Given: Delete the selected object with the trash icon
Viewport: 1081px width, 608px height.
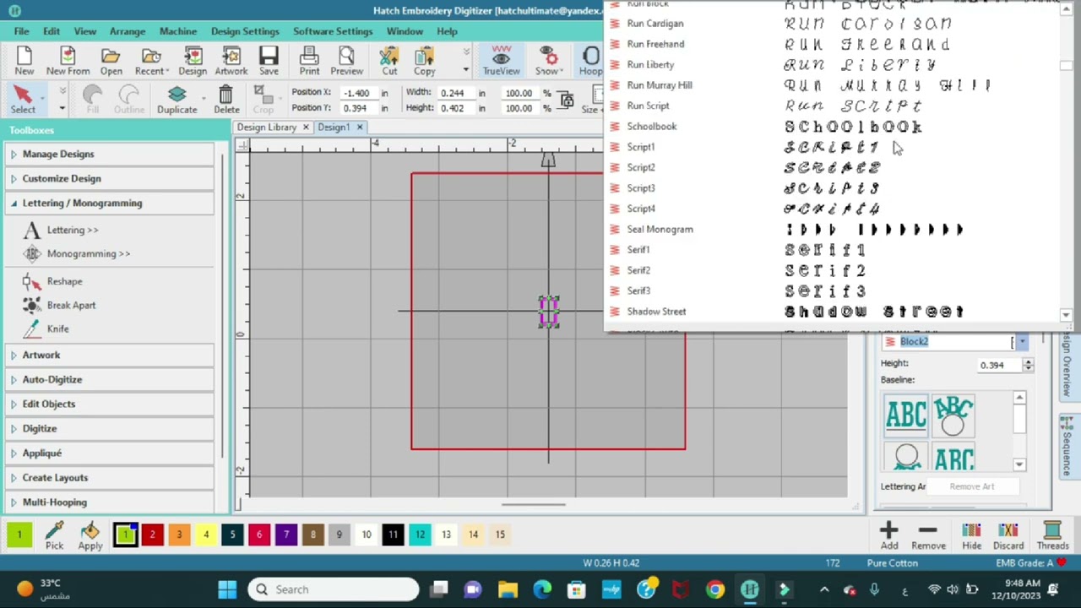Looking at the screenshot, I should click(x=226, y=100).
